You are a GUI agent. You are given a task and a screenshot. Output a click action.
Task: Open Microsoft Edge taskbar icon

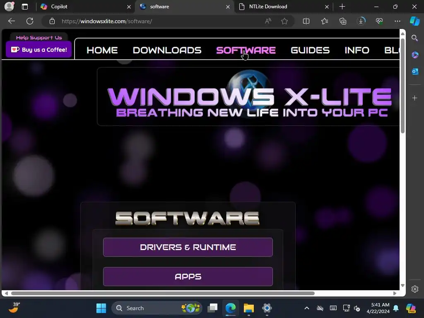pos(231,308)
